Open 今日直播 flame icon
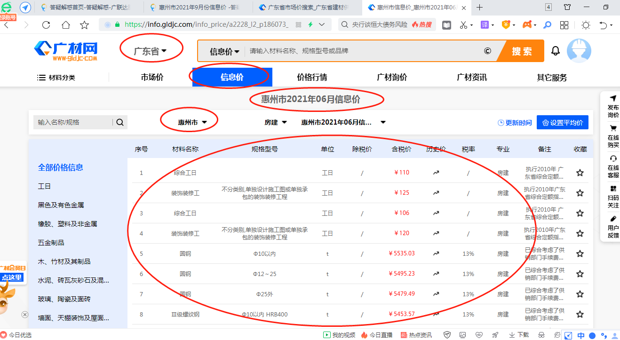 click(x=376, y=335)
